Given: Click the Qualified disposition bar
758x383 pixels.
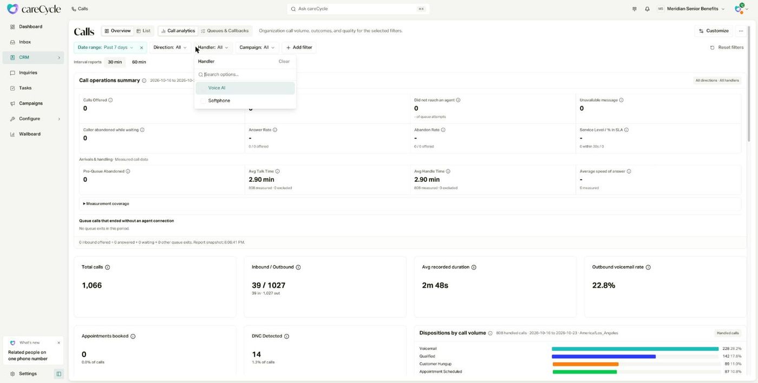Looking at the screenshot, I should (604, 356).
